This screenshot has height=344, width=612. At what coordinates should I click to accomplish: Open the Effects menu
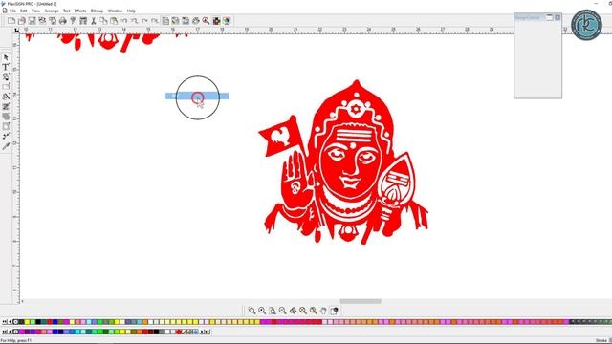(80, 11)
